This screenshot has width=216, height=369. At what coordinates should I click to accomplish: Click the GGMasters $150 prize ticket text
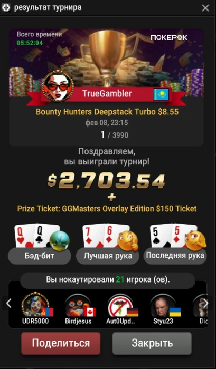107,209
